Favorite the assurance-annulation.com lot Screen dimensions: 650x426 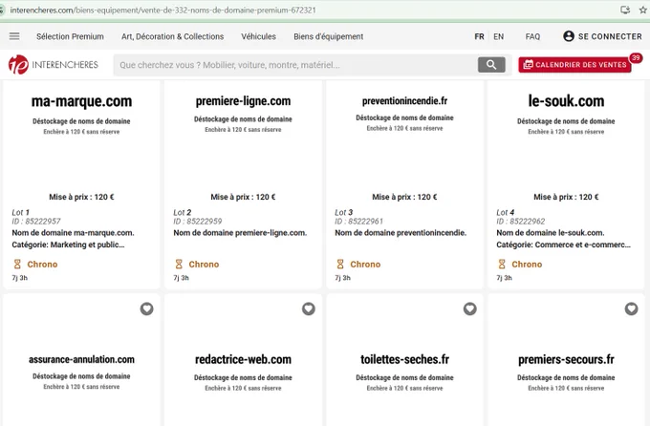point(147,309)
